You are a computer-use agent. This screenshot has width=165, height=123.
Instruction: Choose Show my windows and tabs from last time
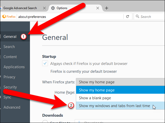coord(120,106)
